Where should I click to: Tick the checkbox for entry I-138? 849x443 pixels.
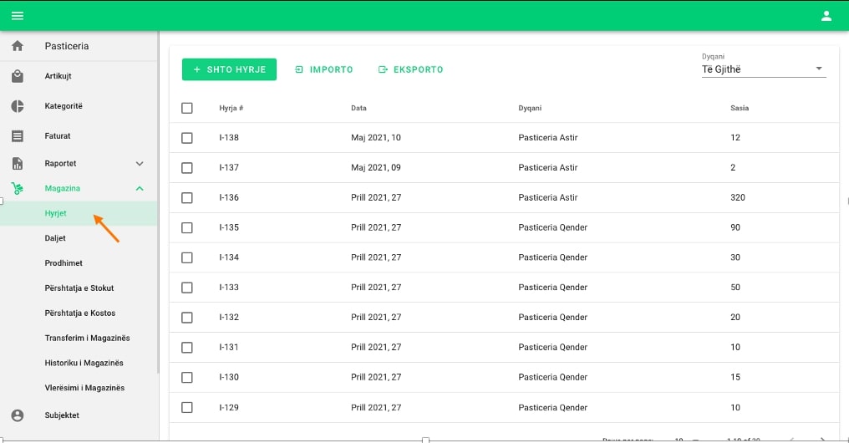pyautogui.click(x=187, y=138)
